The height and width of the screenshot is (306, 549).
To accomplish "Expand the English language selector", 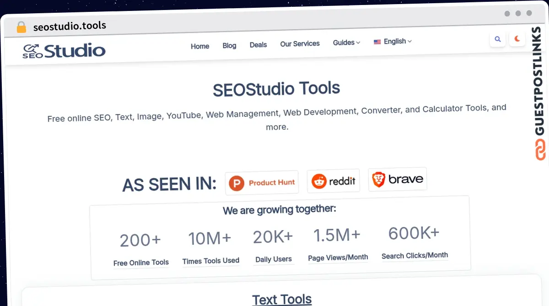I will [x=397, y=41].
